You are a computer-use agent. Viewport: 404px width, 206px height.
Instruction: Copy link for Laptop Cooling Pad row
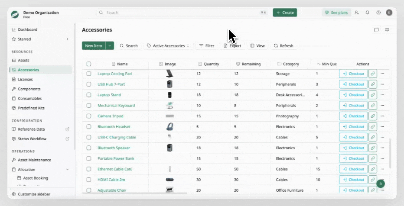coord(373,74)
